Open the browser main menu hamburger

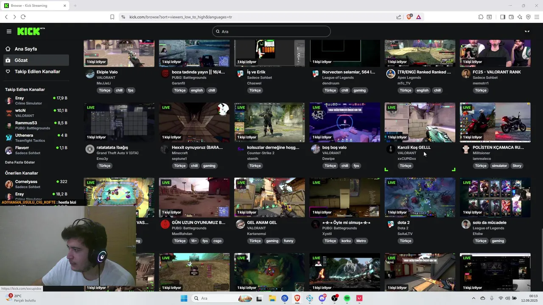[x=537, y=17]
